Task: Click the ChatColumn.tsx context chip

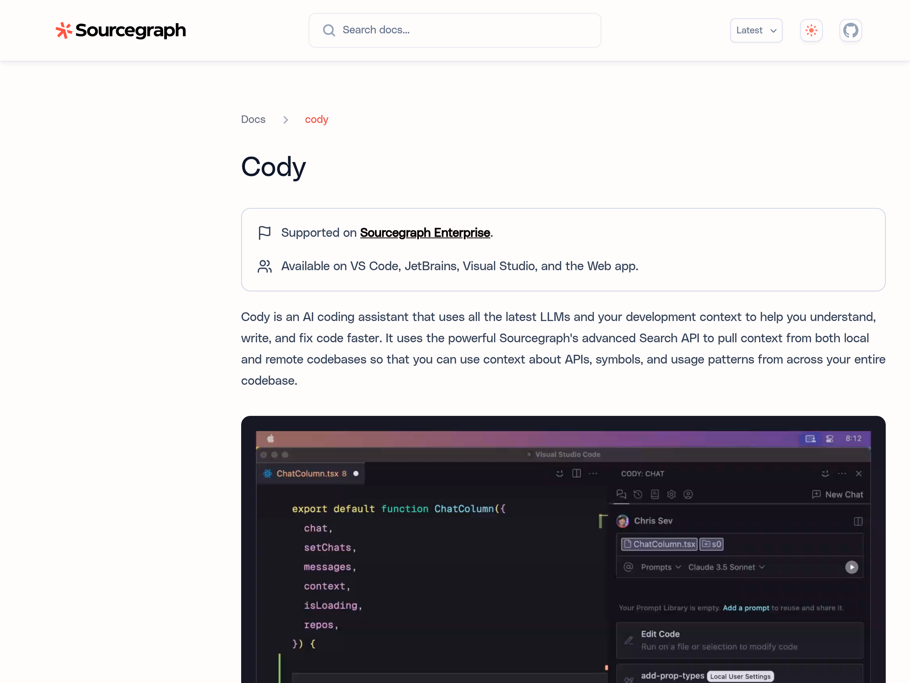Action: (659, 544)
